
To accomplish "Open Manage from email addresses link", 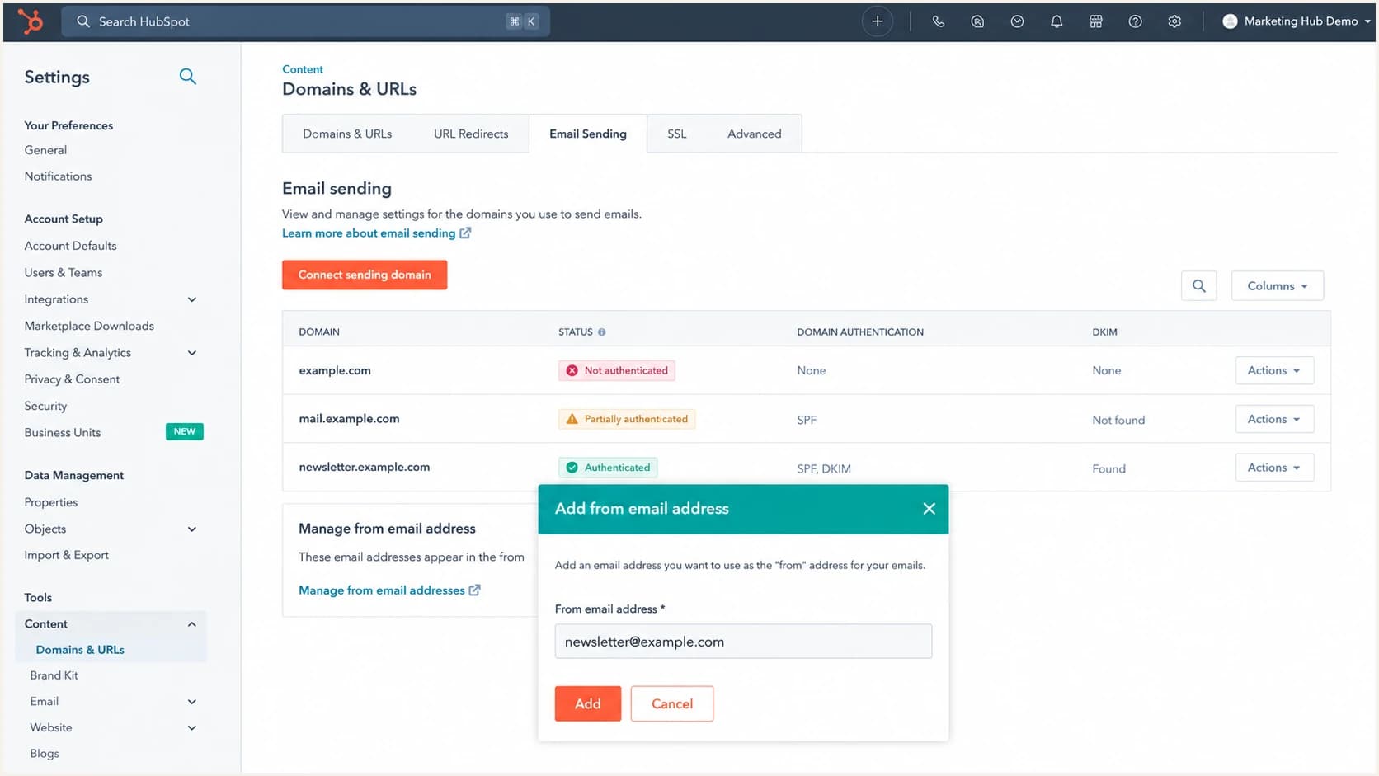I will pyautogui.click(x=382, y=590).
